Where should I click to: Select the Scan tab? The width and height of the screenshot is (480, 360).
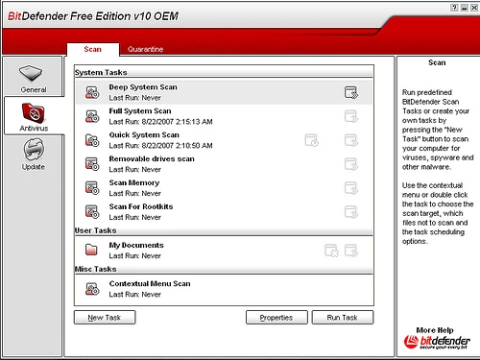click(x=93, y=49)
